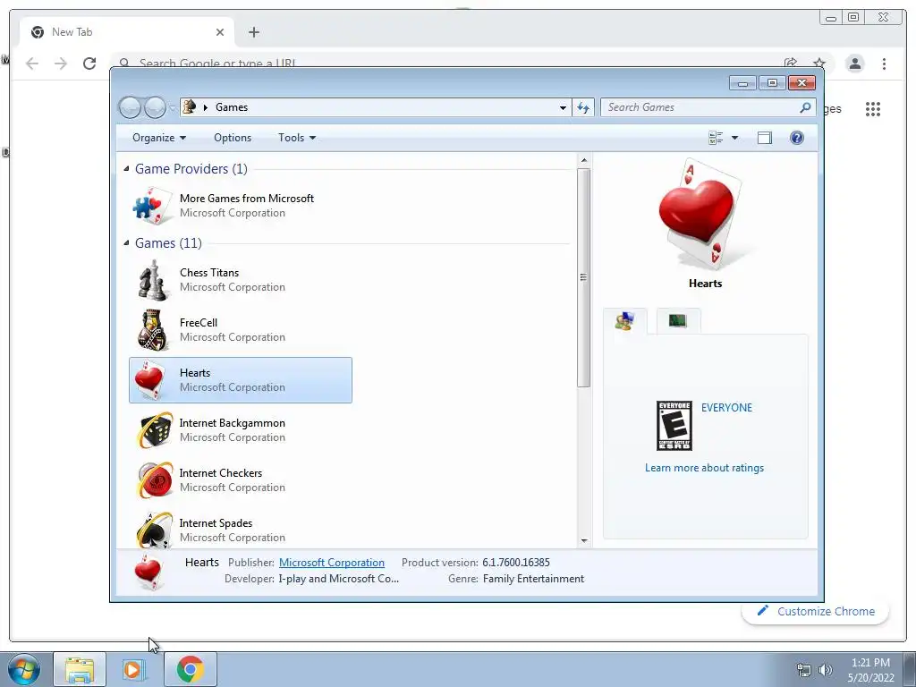Select the 'More Games from Microsoft' title
The image size is (916, 687).
point(247,199)
